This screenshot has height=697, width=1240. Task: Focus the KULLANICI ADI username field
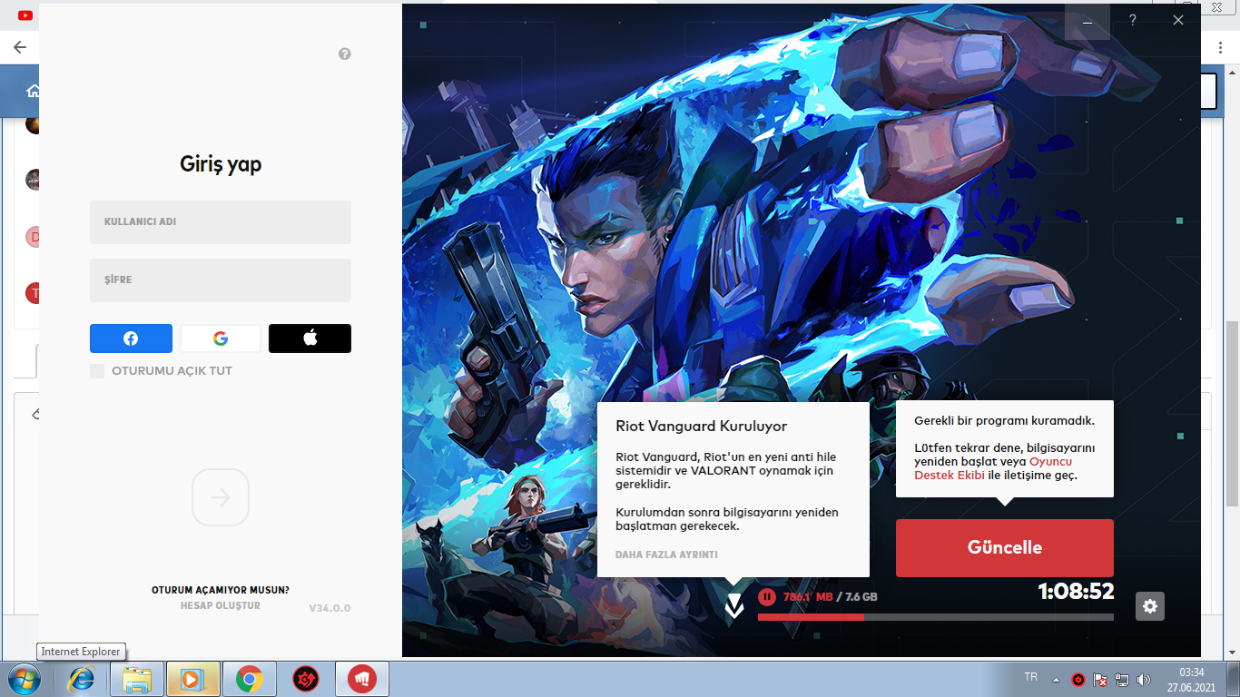coord(221,221)
